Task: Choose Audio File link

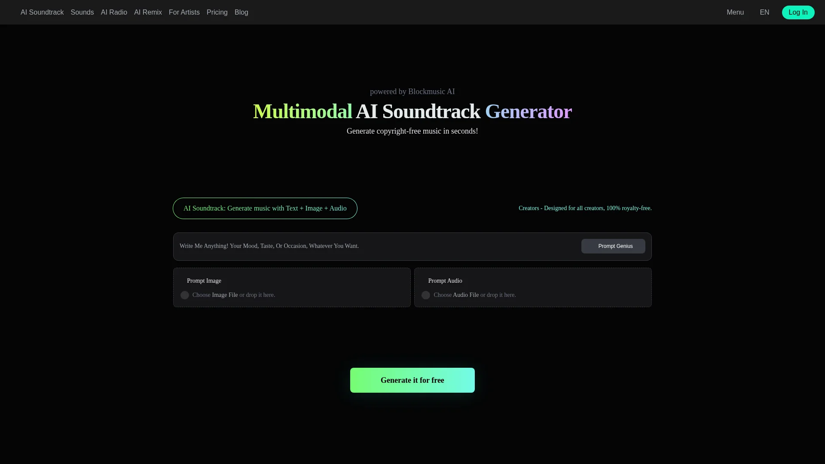Action: coord(465,295)
